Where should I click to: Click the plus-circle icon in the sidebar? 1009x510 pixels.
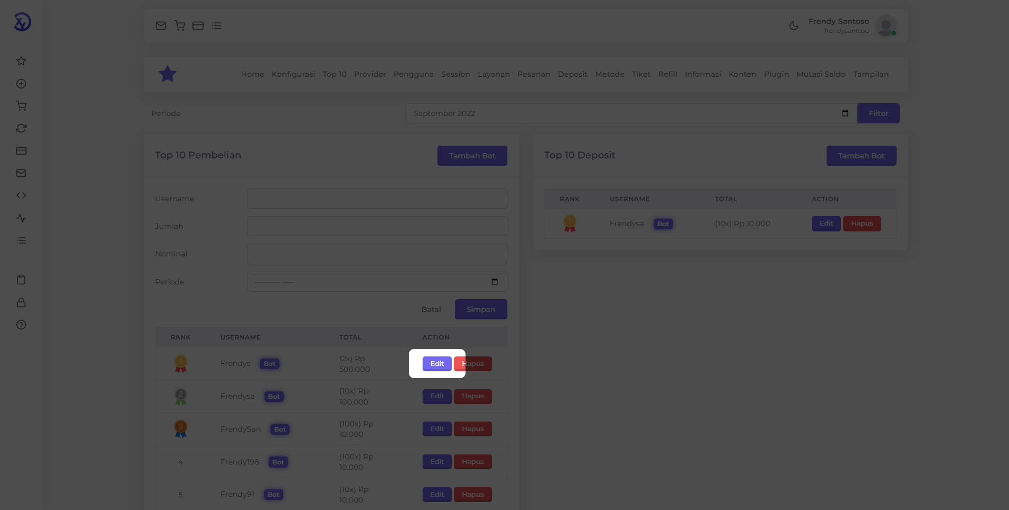pyautogui.click(x=21, y=84)
